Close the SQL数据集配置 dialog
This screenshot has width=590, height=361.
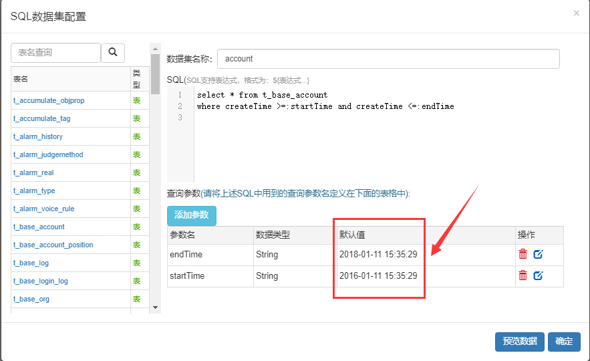tap(576, 13)
